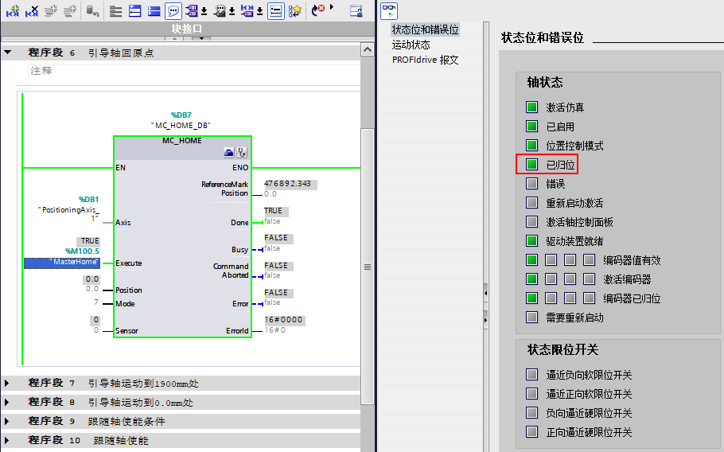This screenshot has height=452, width=724.
Task: Close all networks icon
Action: [154, 10]
